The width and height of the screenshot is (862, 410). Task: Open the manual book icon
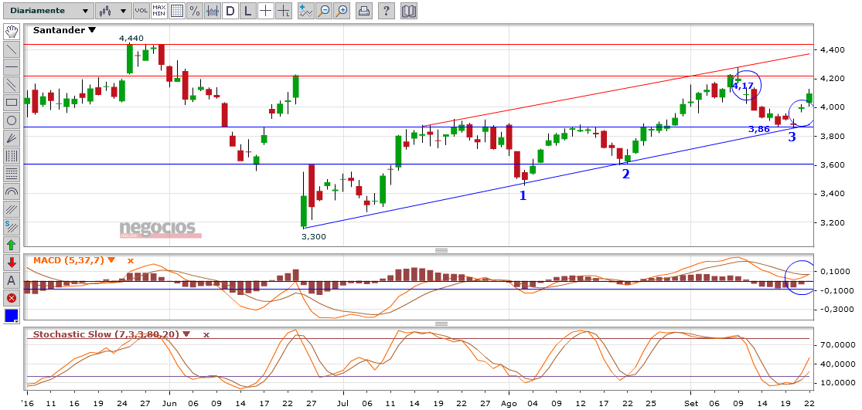(x=408, y=11)
